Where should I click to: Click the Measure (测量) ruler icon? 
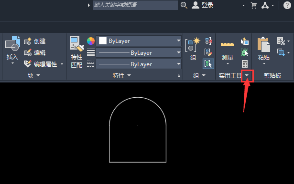click(x=228, y=44)
